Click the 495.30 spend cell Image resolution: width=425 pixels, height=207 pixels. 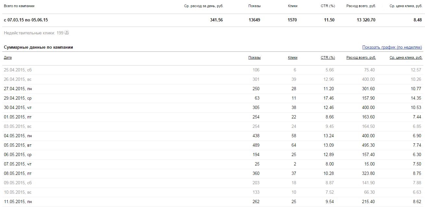(368, 145)
